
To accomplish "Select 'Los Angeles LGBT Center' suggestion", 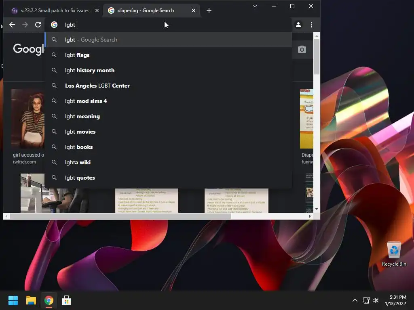I will click(x=169, y=86).
